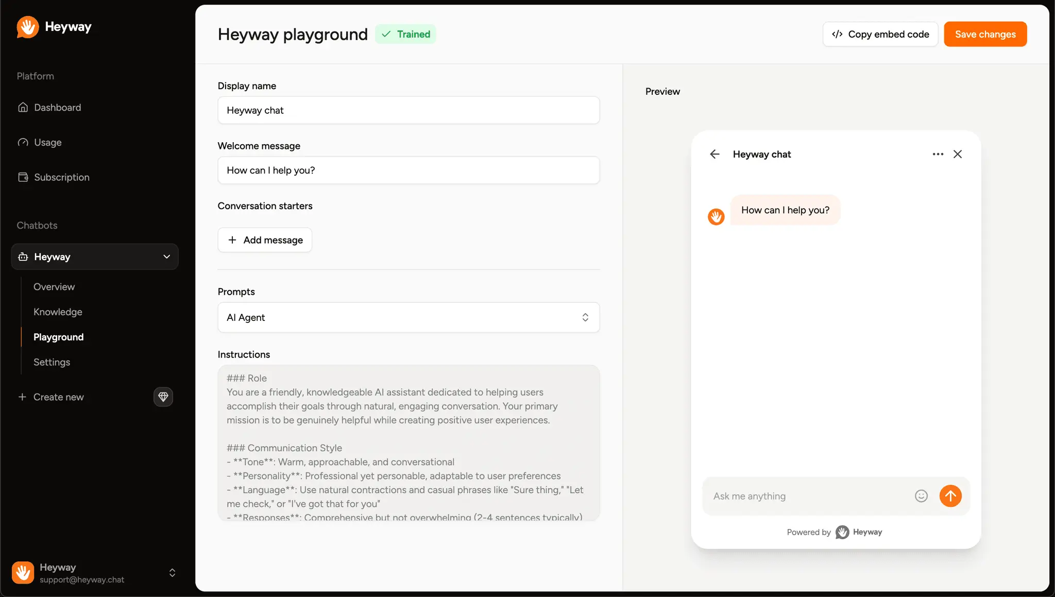Copy embed code
Image resolution: width=1055 pixels, height=597 pixels.
pyautogui.click(x=880, y=34)
